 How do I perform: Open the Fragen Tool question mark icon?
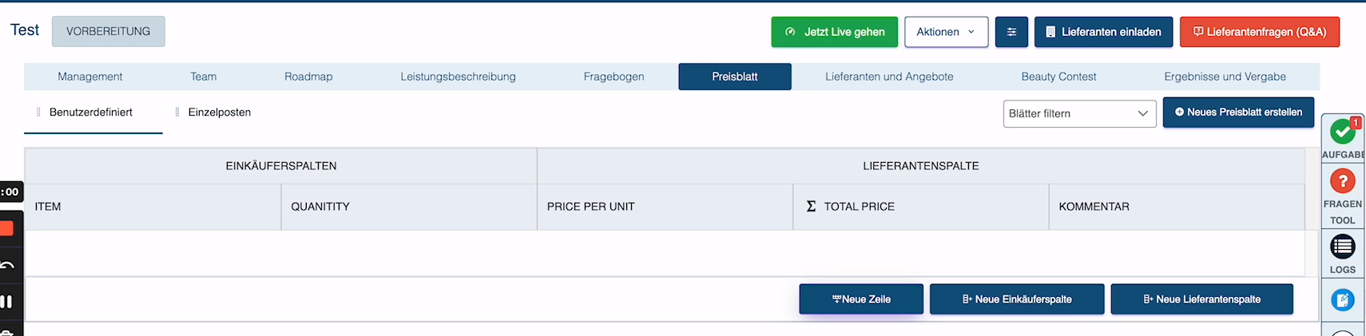point(1343,181)
